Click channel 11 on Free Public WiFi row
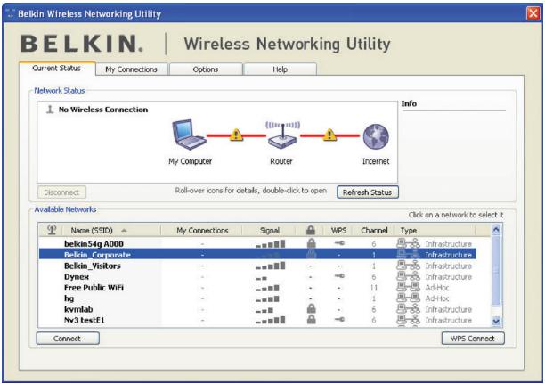This screenshot has height=384, width=545. pos(374,287)
